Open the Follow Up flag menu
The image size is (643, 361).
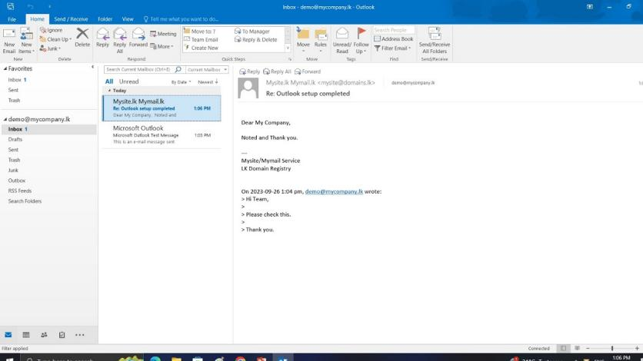(361, 41)
